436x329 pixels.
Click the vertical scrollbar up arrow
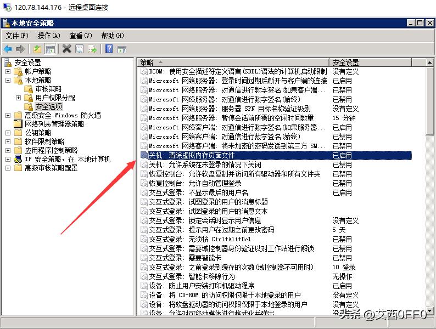coord(429,63)
